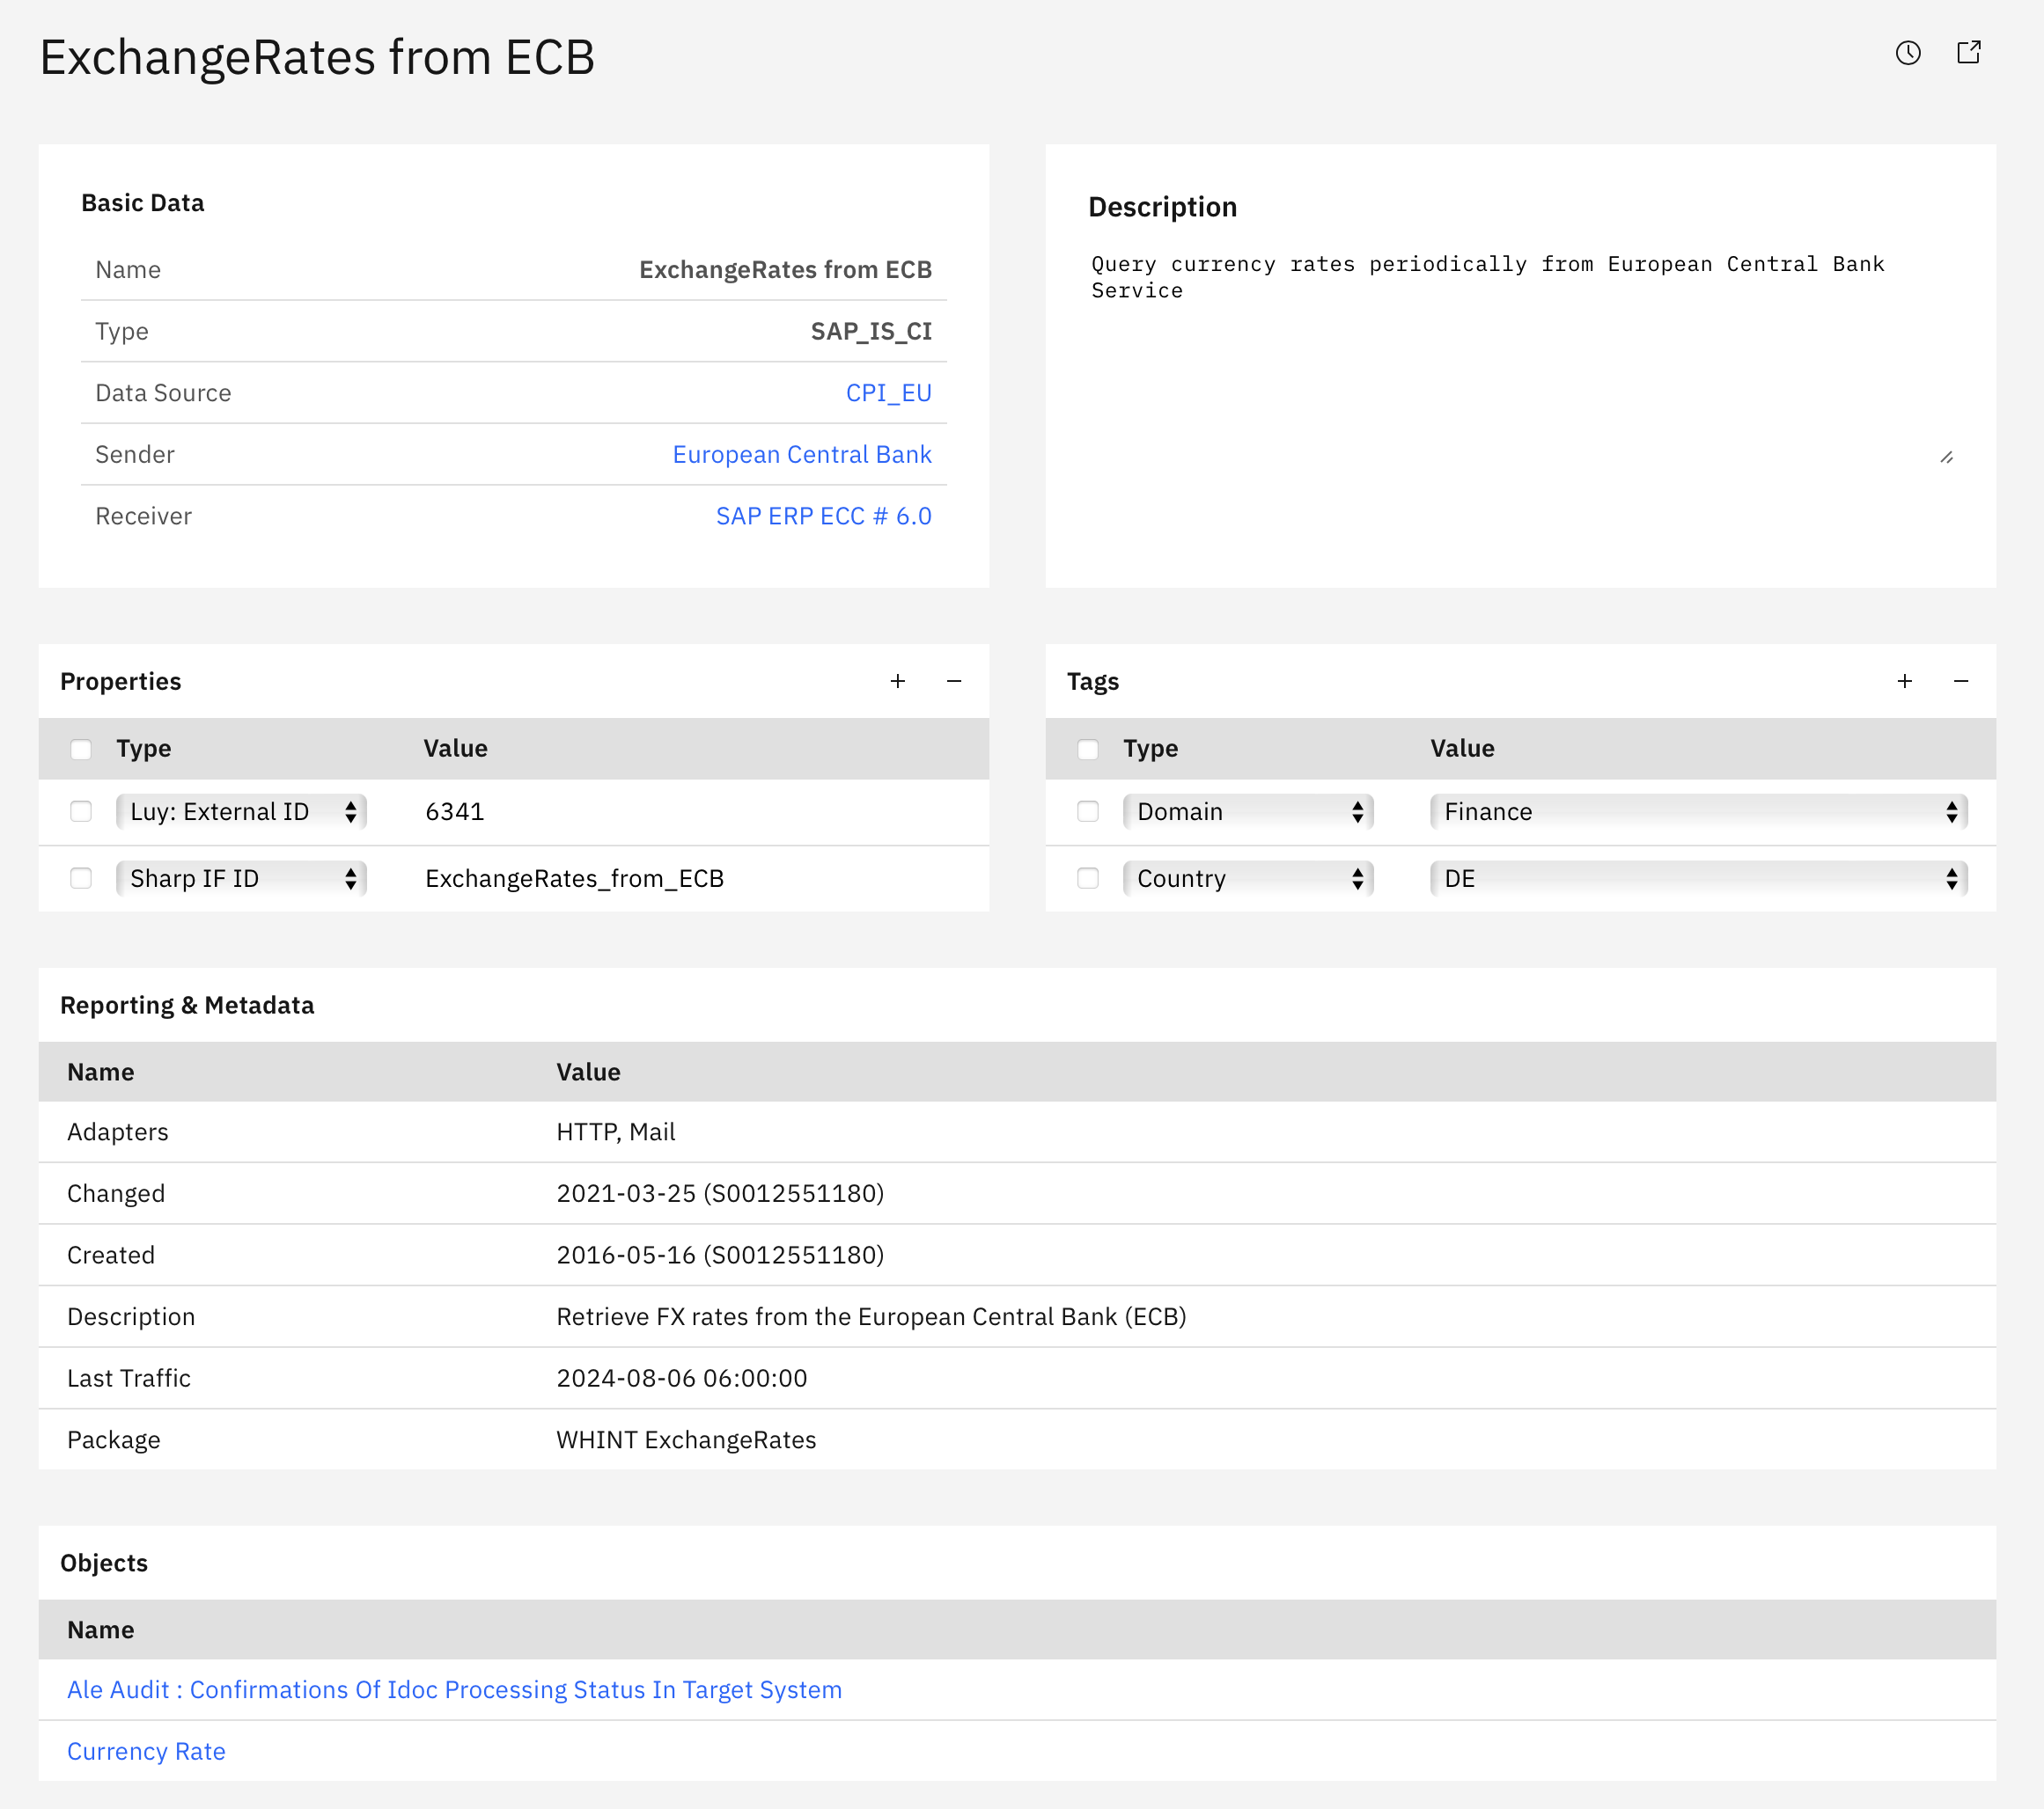
Task: Select the Last Traffic 2024-08-06 06:00:00 value
Action: pos(682,1380)
